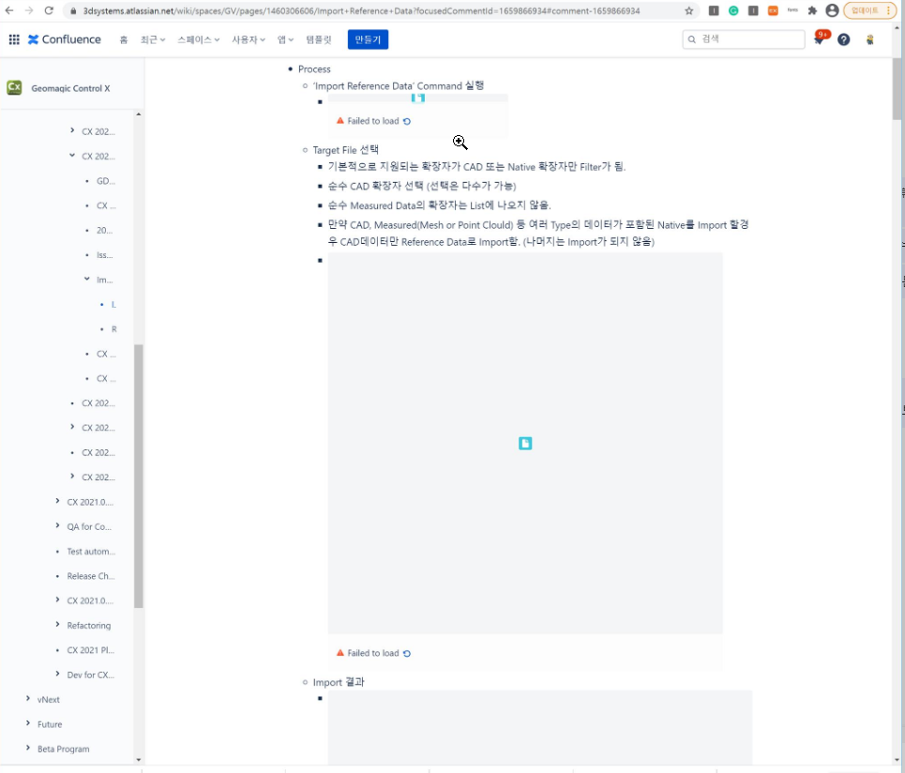Screen dimensions: 905x773
Task: Open the browser extensions puzzle icon
Action: (x=812, y=10)
